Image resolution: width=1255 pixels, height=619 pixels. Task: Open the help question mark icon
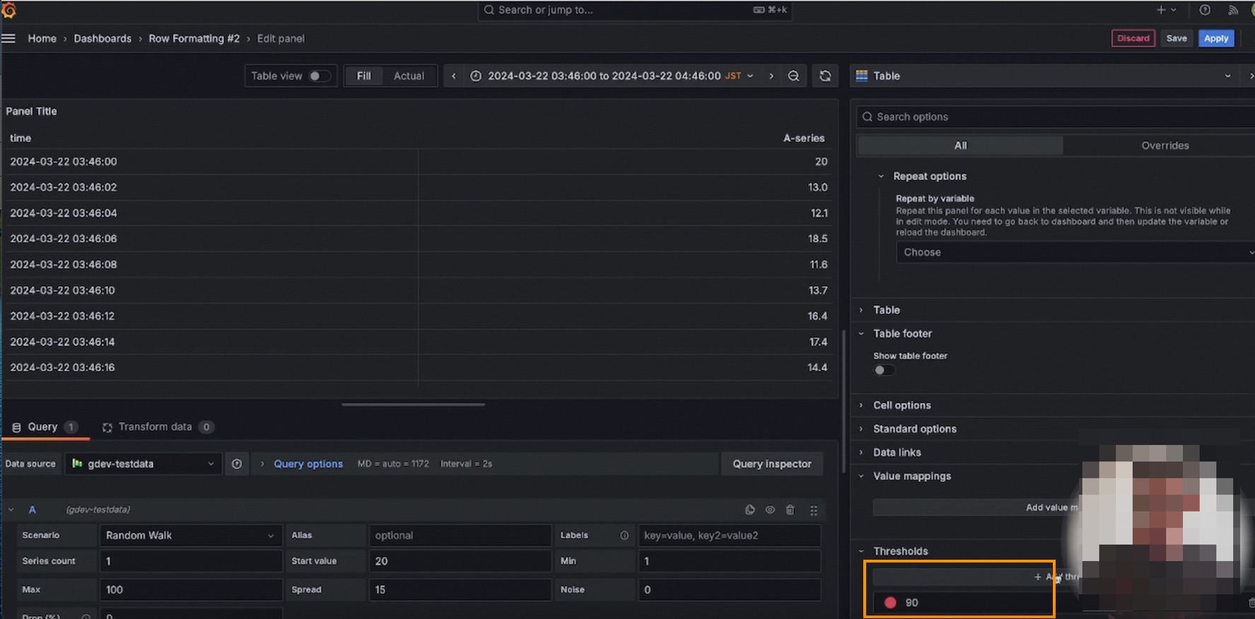pyautogui.click(x=1205, y=10)
